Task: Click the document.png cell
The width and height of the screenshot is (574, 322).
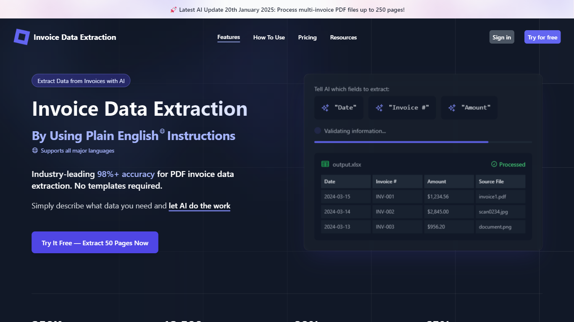Action: 500,227
